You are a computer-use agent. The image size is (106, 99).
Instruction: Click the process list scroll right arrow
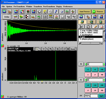click(x=101, y=43)
